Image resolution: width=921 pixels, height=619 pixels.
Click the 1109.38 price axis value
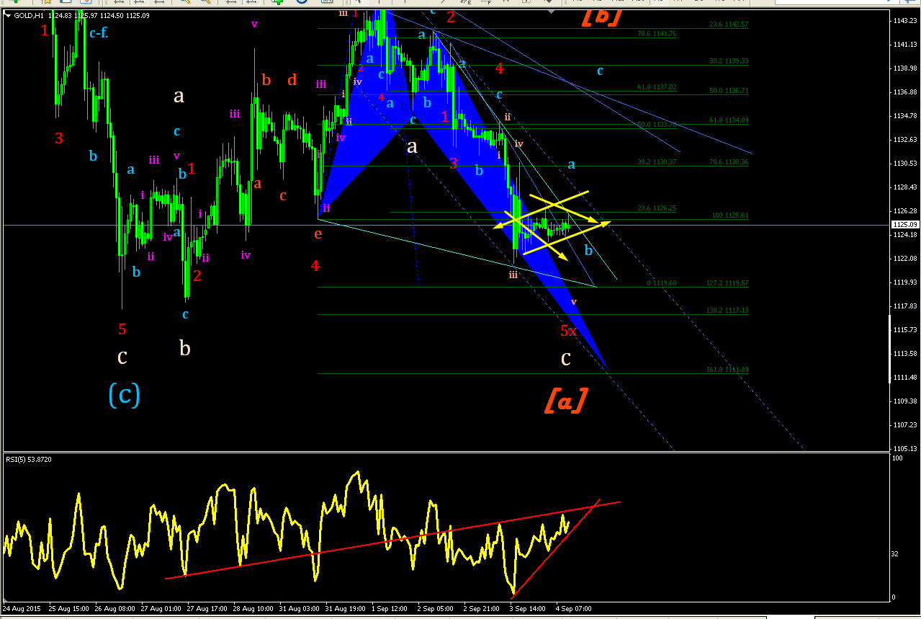(904, 401)
